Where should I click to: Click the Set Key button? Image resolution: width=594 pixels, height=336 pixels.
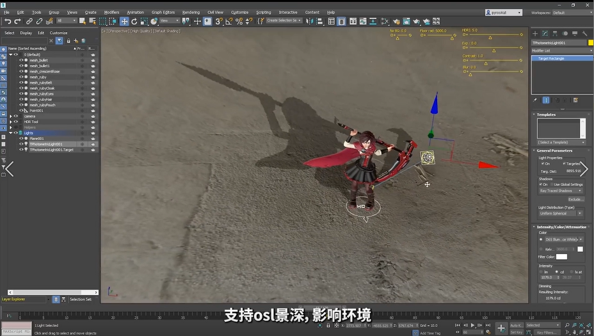point(515,332)
